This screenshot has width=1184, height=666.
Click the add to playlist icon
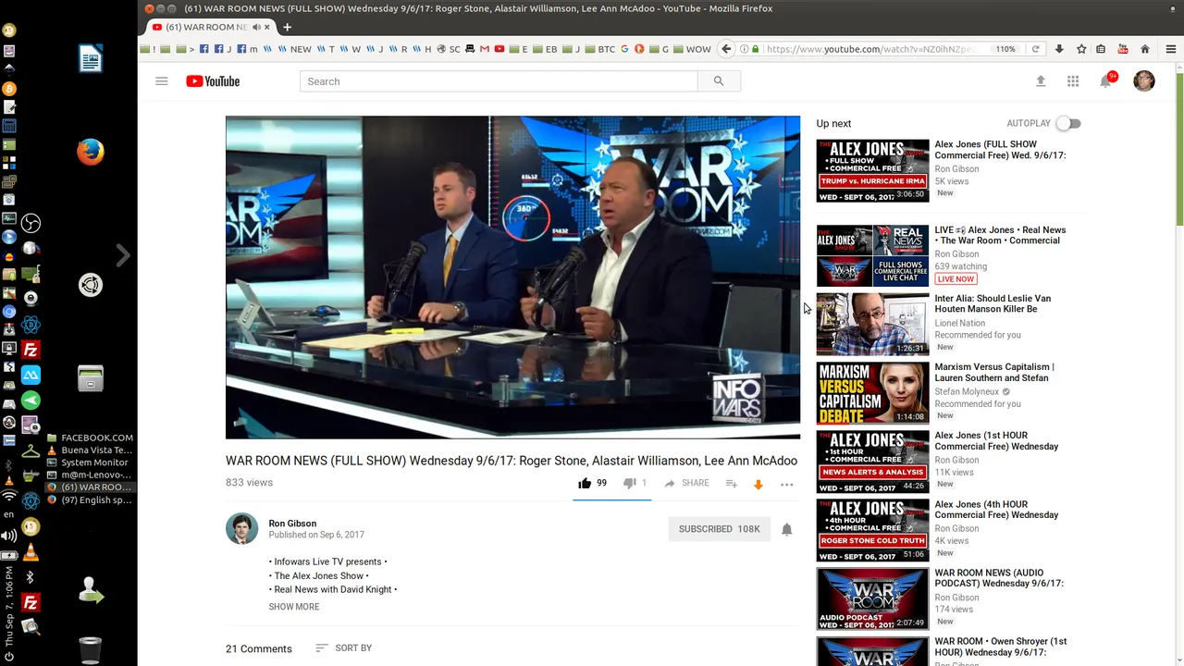click(731, 483)
